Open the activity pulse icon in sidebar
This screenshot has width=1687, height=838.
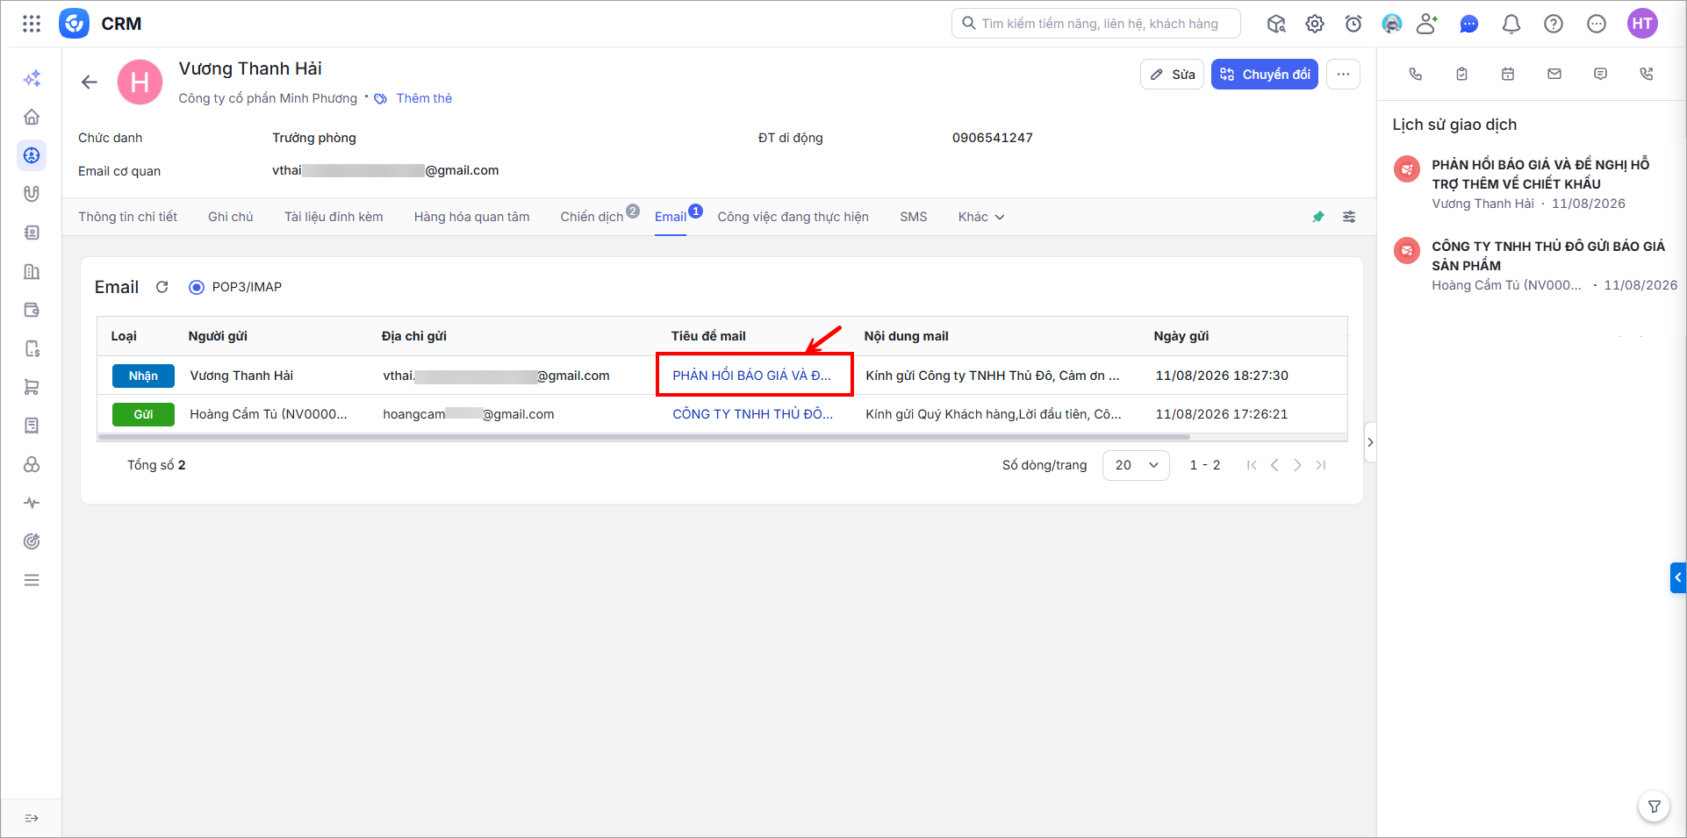(x=32, y=503)
